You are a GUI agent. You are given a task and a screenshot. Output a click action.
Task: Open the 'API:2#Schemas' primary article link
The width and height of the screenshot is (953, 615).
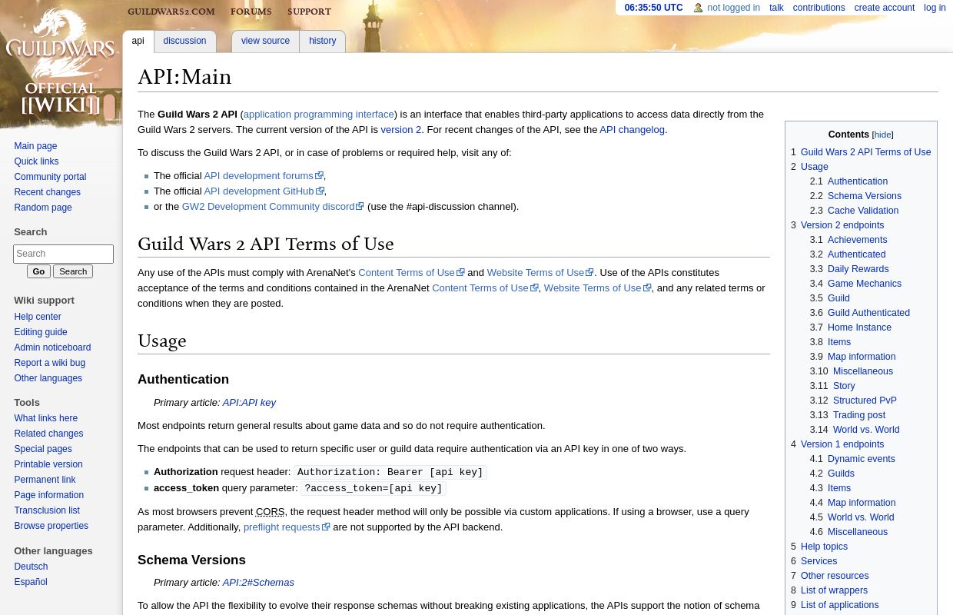coord(258,582)
